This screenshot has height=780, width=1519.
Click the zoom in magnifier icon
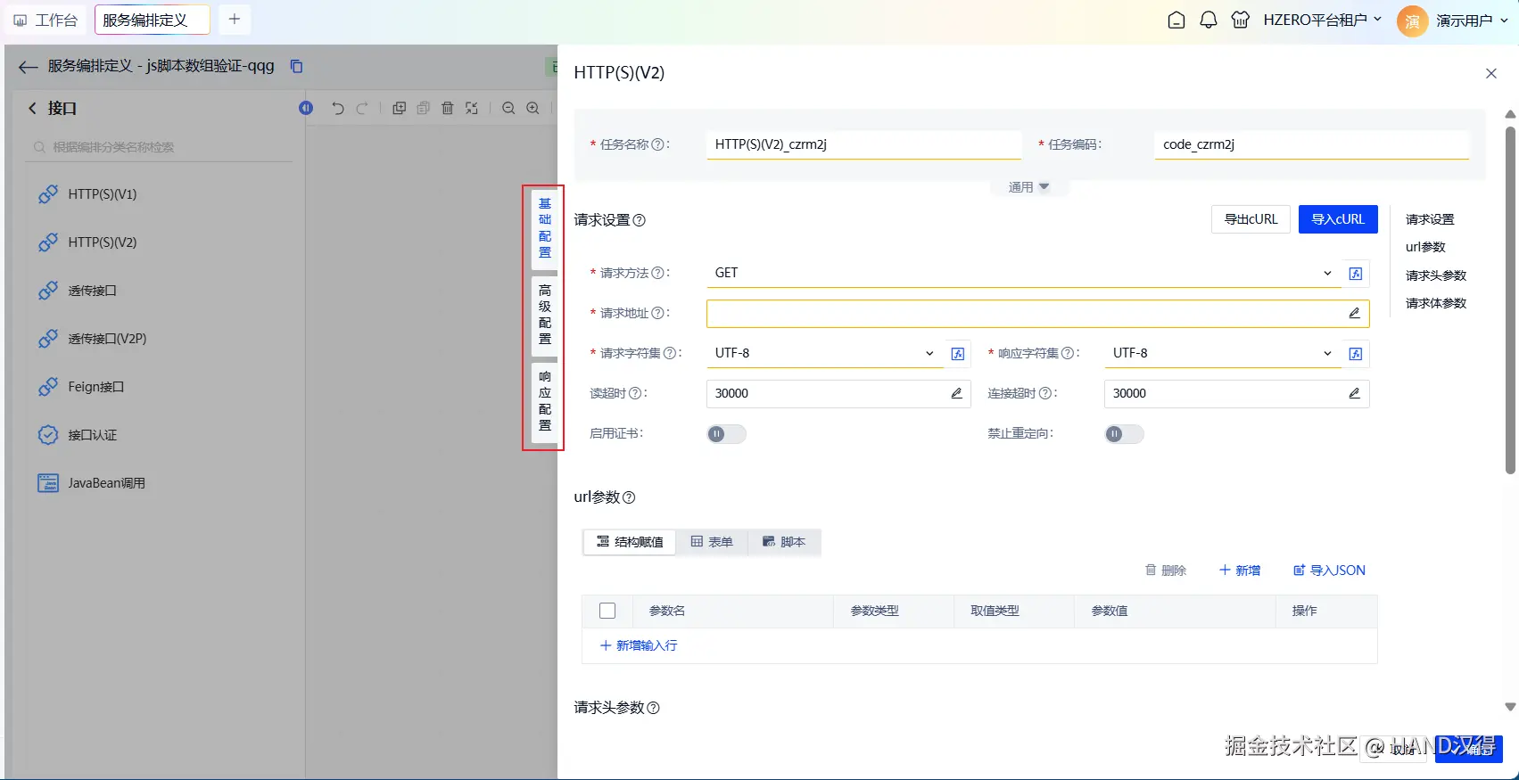[x=532, y=108]
